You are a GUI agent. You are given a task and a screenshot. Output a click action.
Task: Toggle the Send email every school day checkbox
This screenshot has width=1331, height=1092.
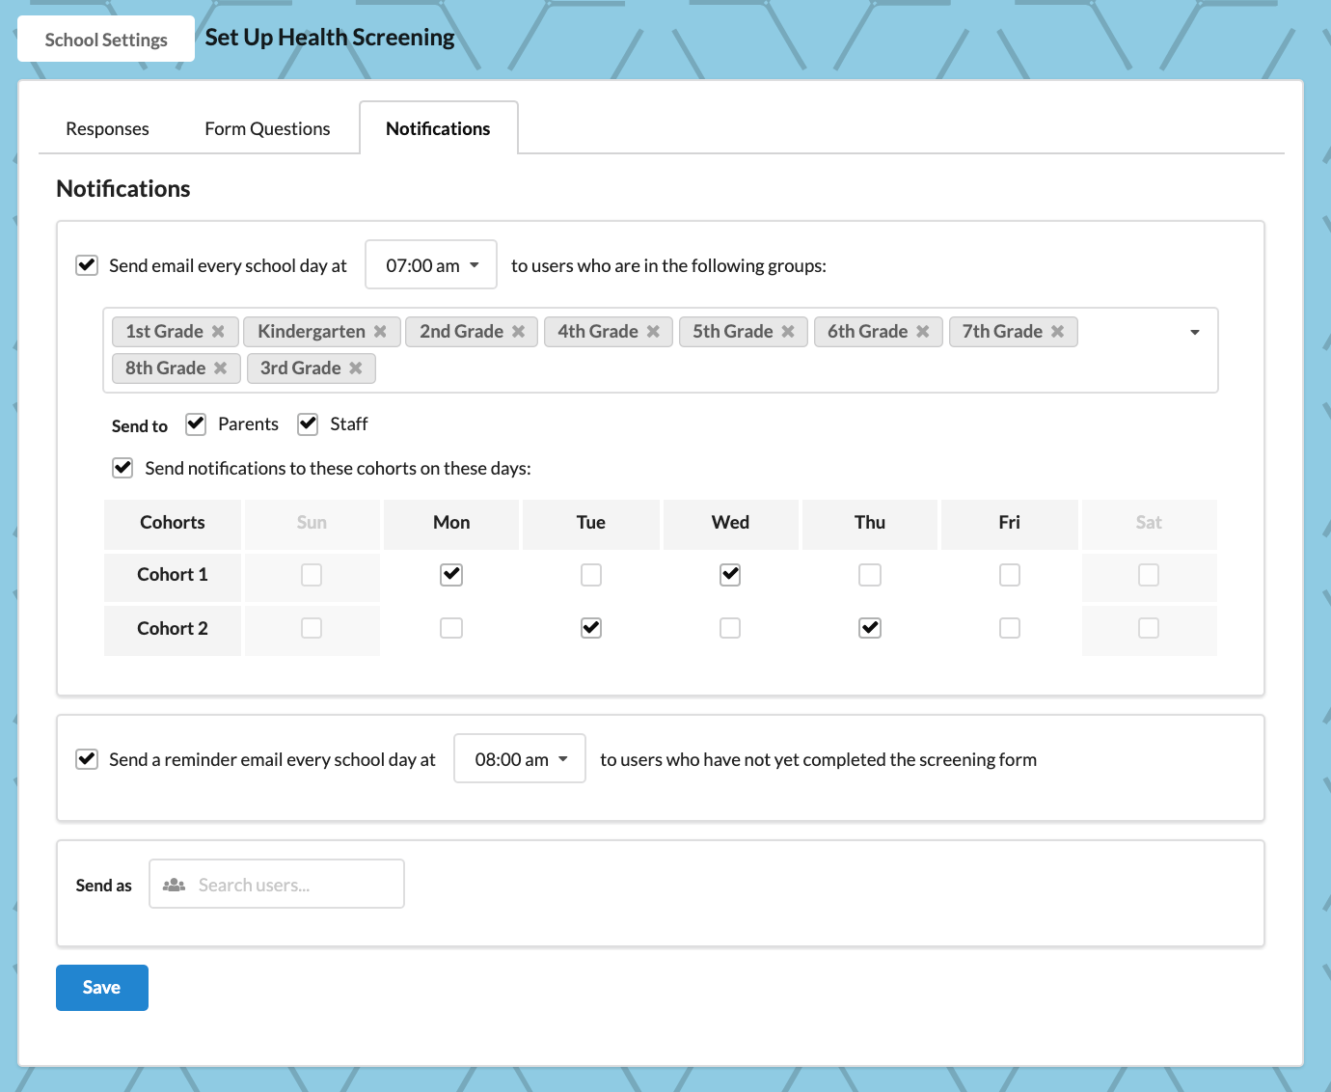pos(87,265)
